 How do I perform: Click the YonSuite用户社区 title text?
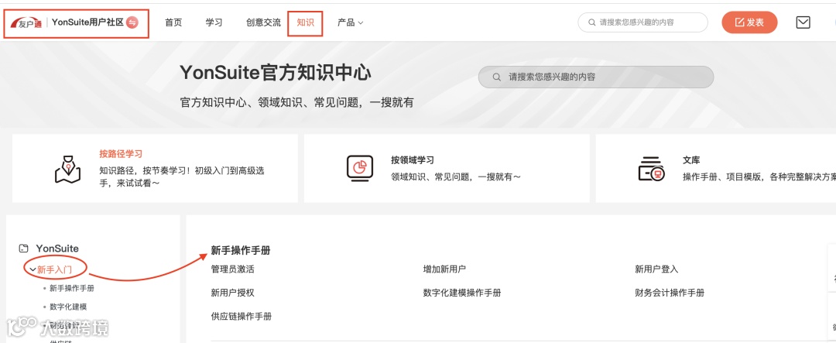click(87, 22)
